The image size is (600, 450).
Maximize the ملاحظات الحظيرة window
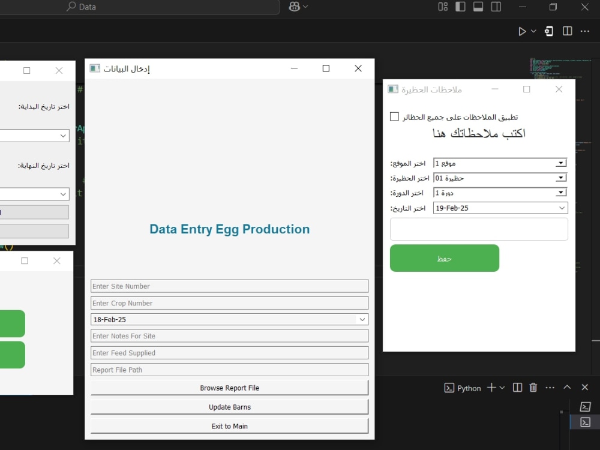click(x=527, y=89)
